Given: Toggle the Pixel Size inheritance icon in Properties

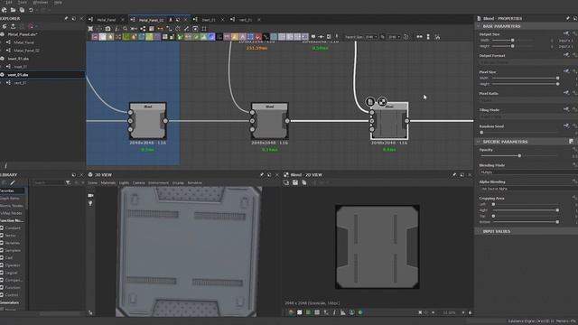Looking at the screenshot, I should 566,71.
